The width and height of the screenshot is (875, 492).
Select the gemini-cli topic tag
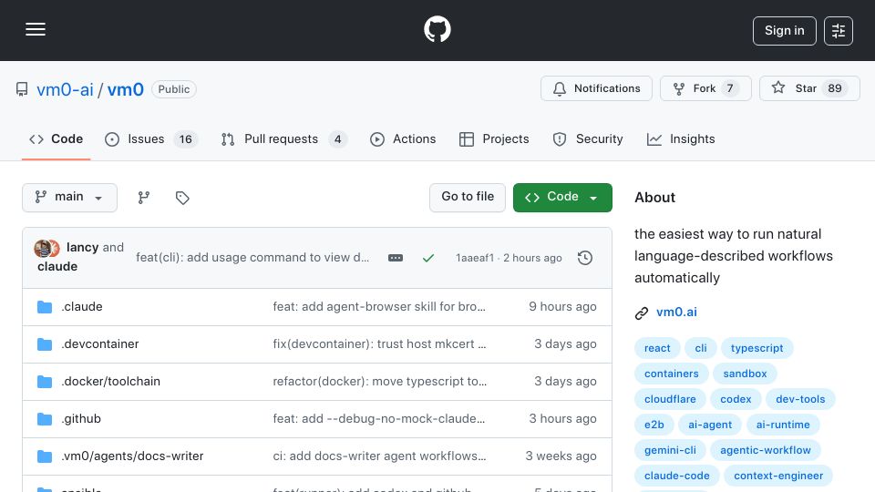[670, 451]
